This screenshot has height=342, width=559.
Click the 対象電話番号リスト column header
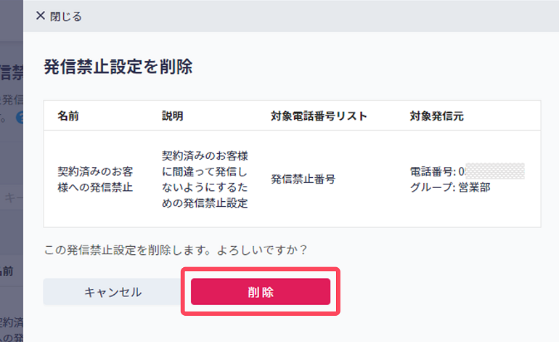coord(319,116)
